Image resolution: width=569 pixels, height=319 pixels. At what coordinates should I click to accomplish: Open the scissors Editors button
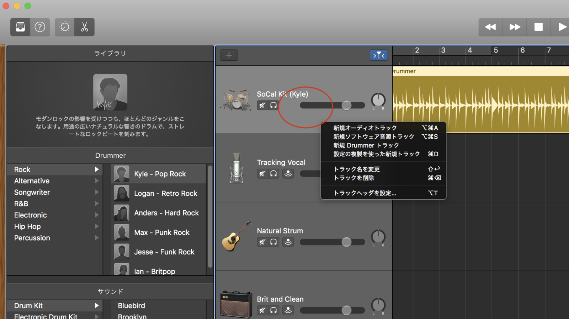click(x=84, y=27)
